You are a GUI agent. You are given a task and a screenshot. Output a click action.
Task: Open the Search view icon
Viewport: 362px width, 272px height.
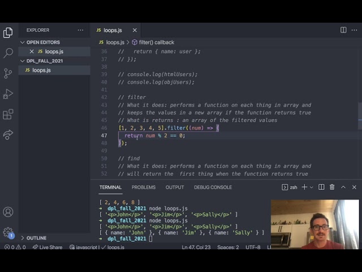tap(8, 53)
